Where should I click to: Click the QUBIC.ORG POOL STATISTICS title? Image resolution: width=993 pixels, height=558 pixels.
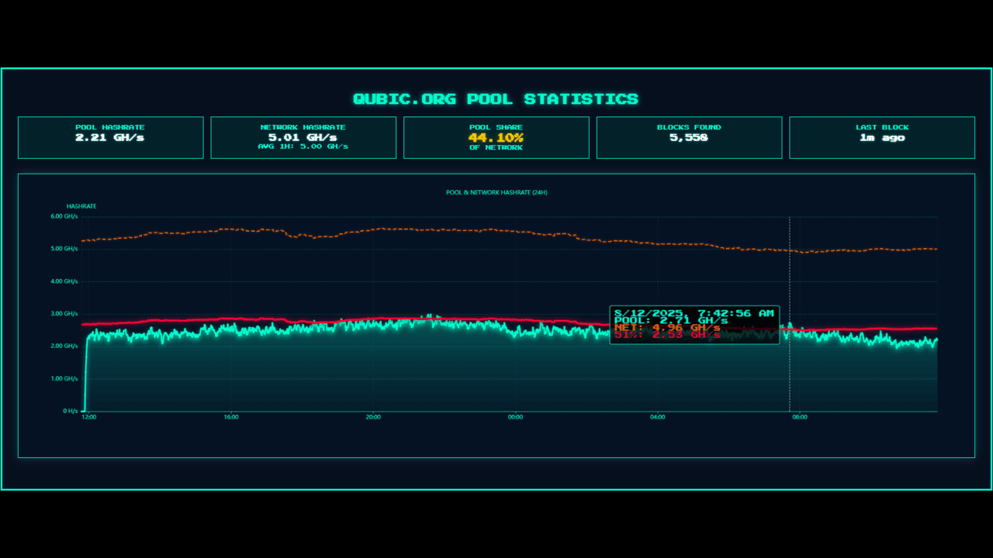(x=496, y=99)
